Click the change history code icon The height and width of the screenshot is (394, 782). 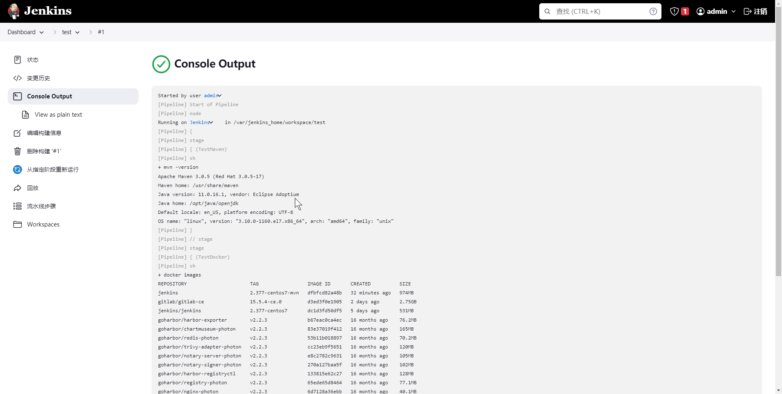click(x=18, y=78)
